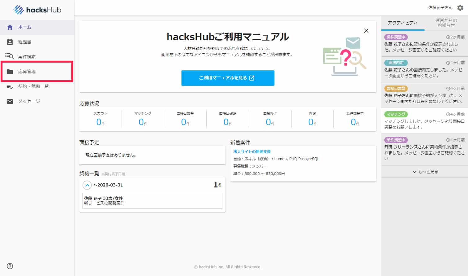
Task: Click the 単金：500,000 ～ 850,000円 text
Action: 259,174
